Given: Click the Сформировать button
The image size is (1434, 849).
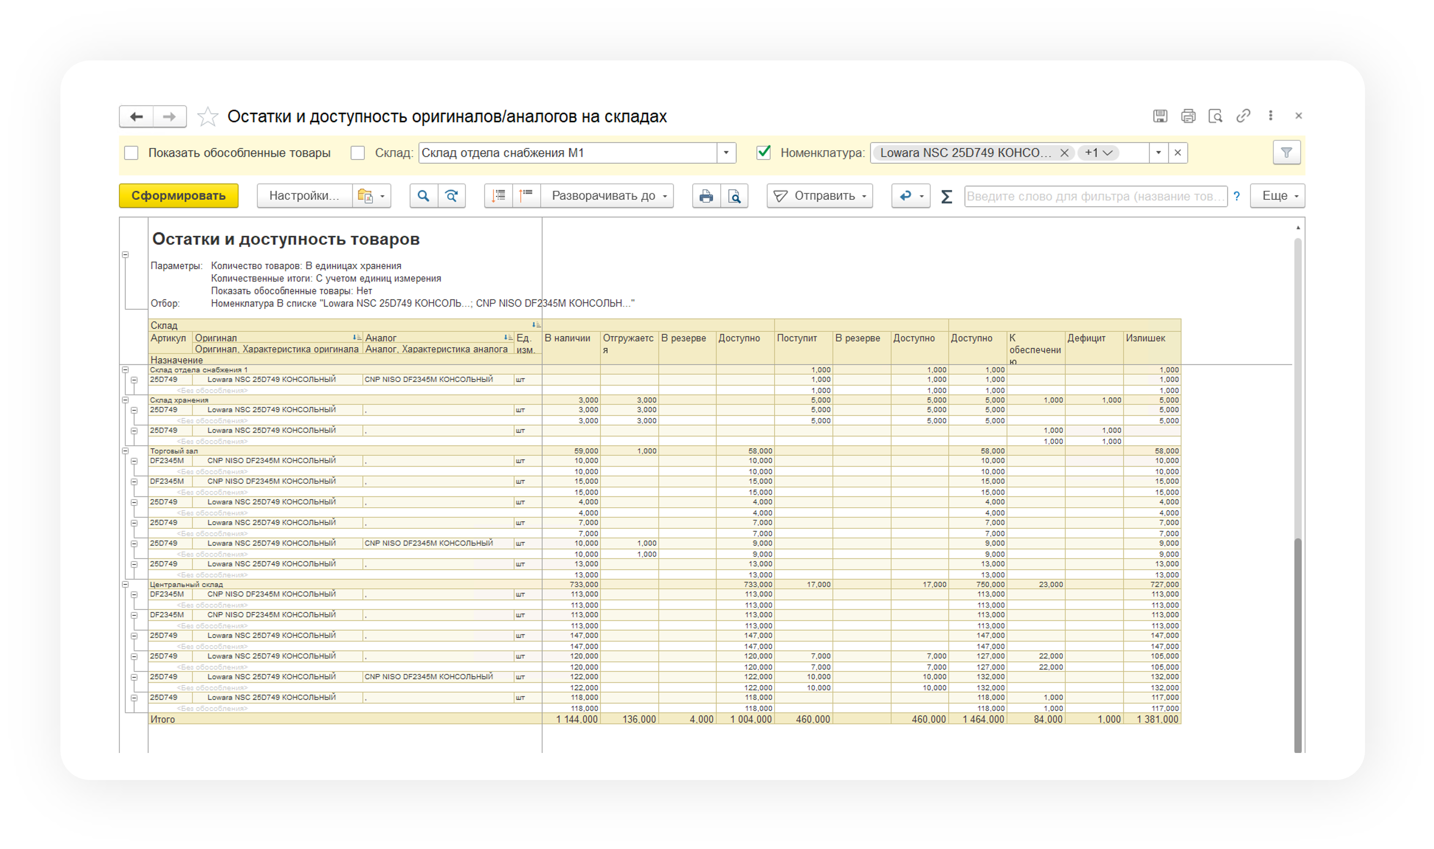Looking at the screenshot, I should click(x=179, y=196).
